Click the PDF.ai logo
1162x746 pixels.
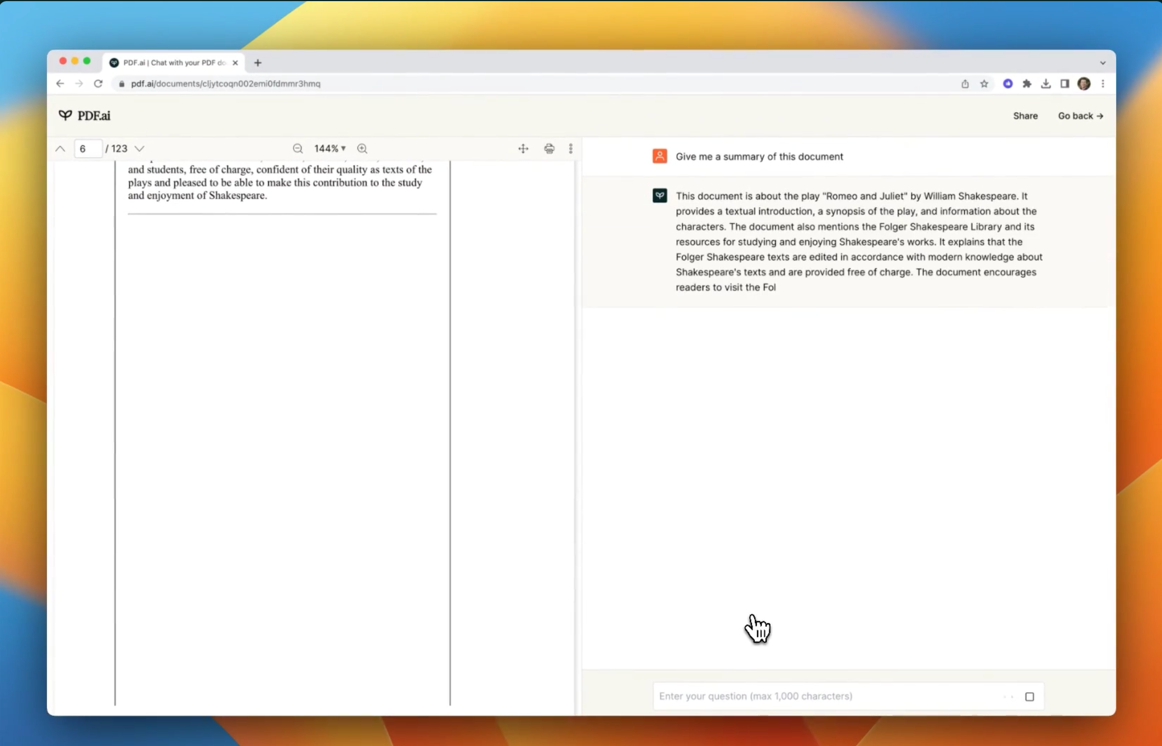tap(85, 115)
